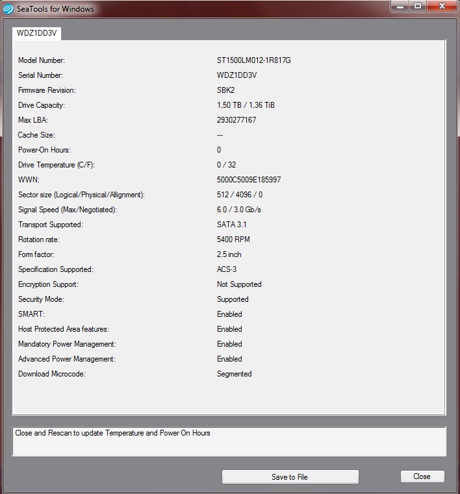Screen dimensions: 460x494
Task: Click the Encryption Support label
Action: click(48, 284)
